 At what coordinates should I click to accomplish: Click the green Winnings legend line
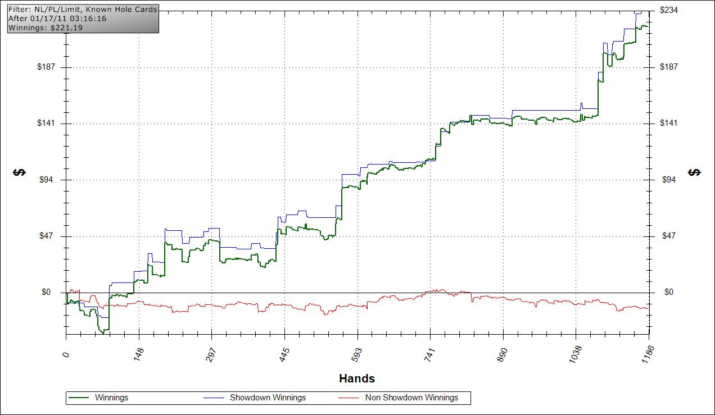tap(79, 398)
